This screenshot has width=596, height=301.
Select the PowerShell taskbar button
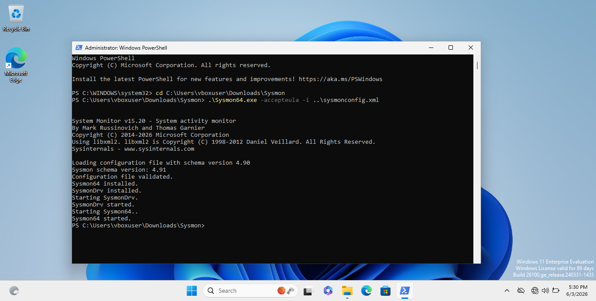coord(405,291)
